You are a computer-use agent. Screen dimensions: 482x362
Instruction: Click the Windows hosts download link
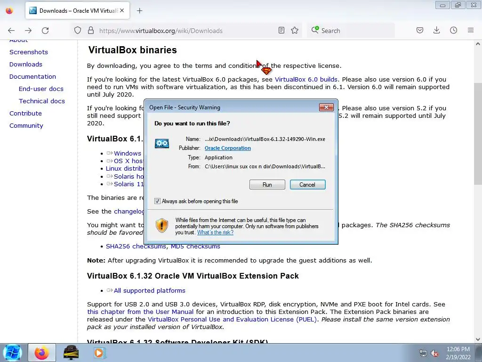coord(127,153)
